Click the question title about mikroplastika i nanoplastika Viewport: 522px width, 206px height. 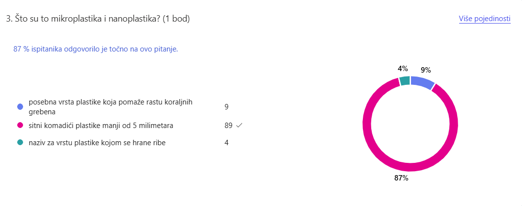click(98, 19)
